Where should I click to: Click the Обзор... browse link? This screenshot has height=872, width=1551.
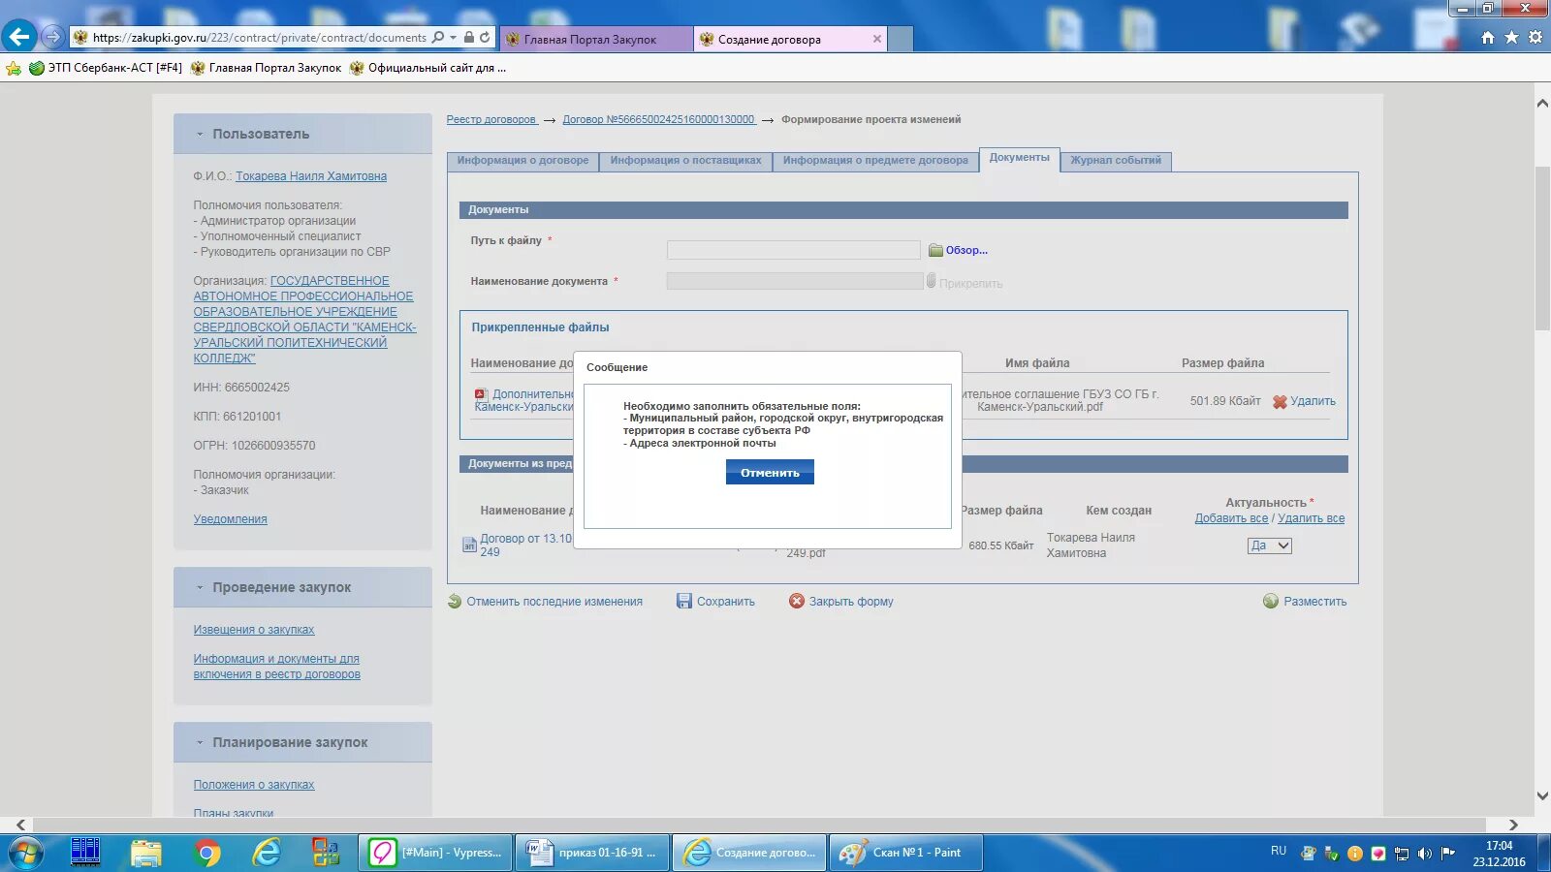click(966, 250)
